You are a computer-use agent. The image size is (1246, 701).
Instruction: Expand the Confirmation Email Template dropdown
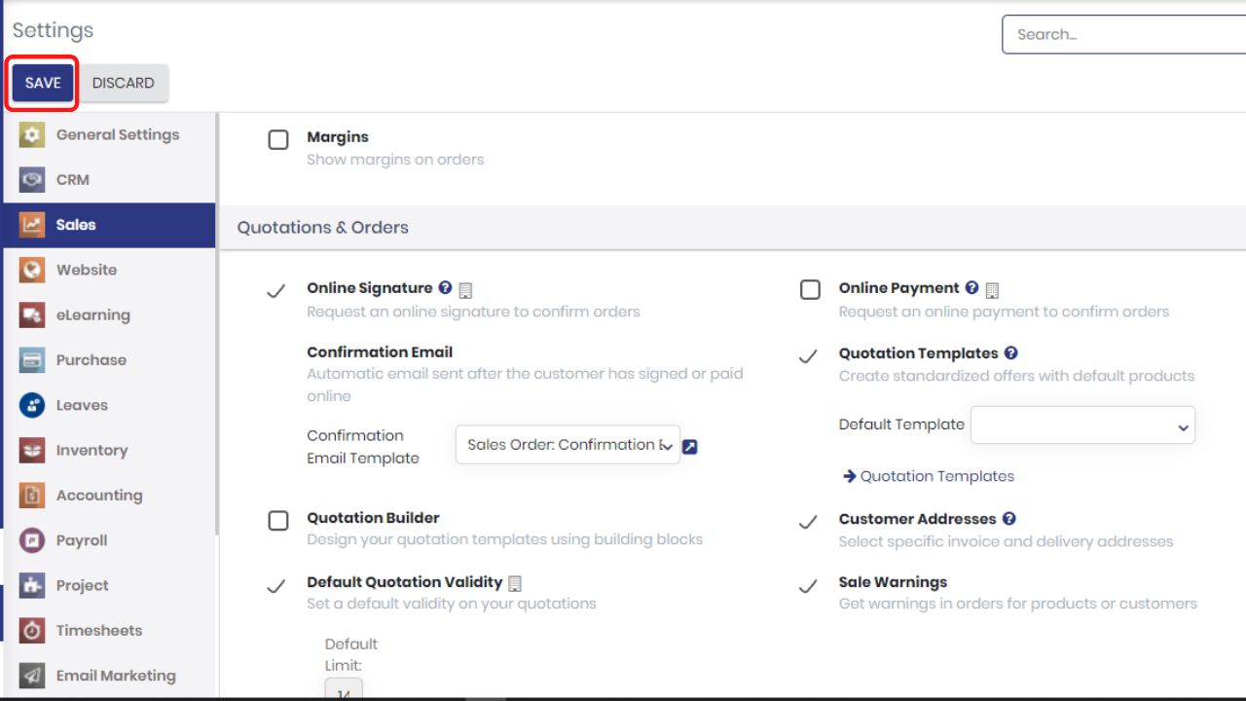pos(568,444)
